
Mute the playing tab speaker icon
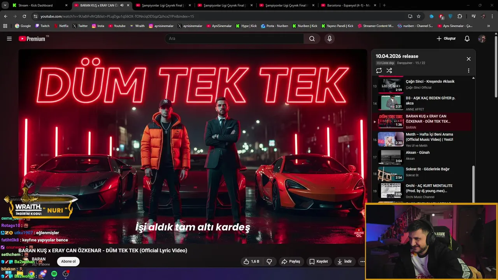(x=122, y=5)
